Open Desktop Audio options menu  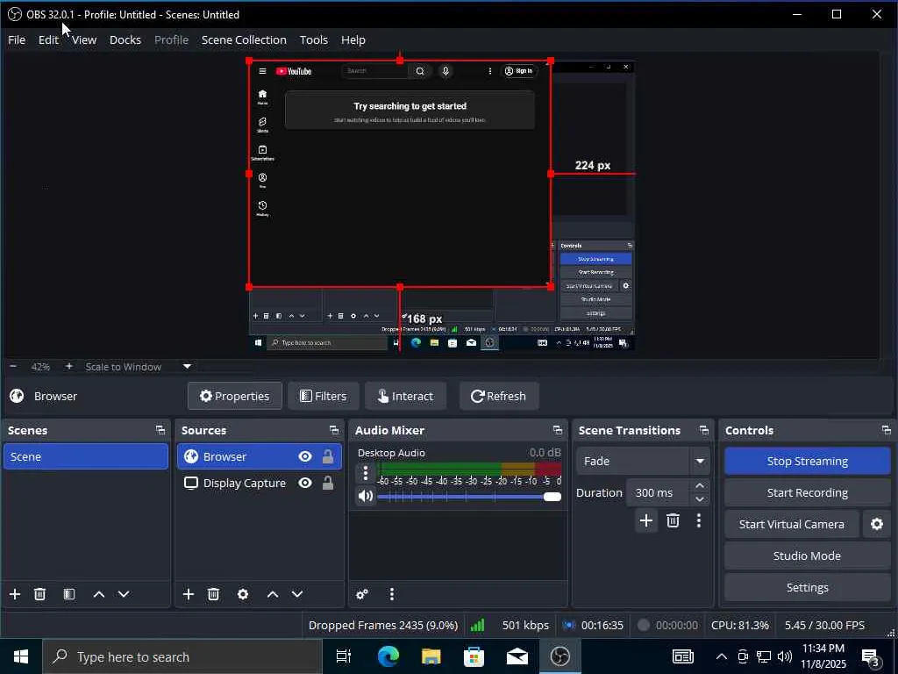pos(366,474)
